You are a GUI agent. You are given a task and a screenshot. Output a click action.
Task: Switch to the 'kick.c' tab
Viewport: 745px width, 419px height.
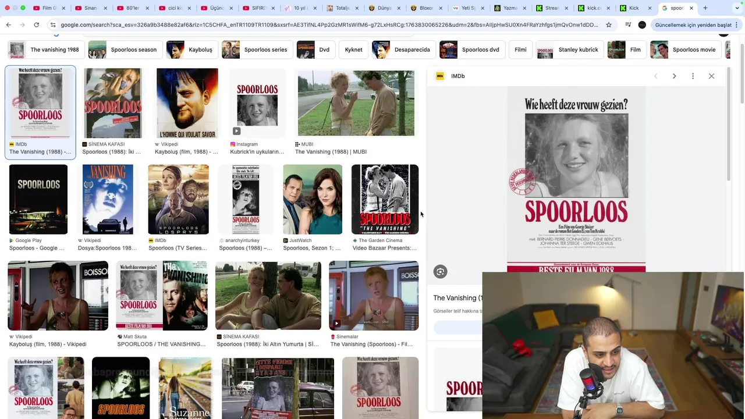[594, 8]
